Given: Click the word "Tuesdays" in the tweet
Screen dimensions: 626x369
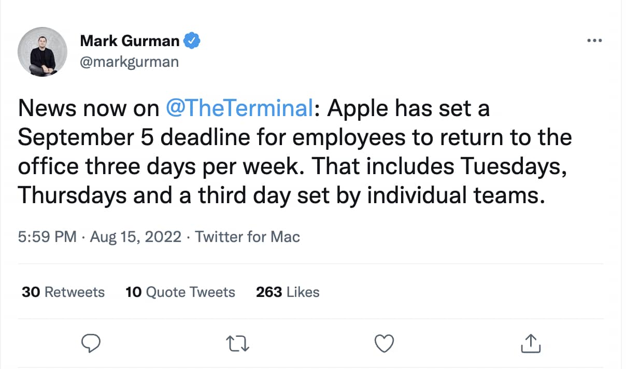Looking at the screenshot, I should coord(511,167).
